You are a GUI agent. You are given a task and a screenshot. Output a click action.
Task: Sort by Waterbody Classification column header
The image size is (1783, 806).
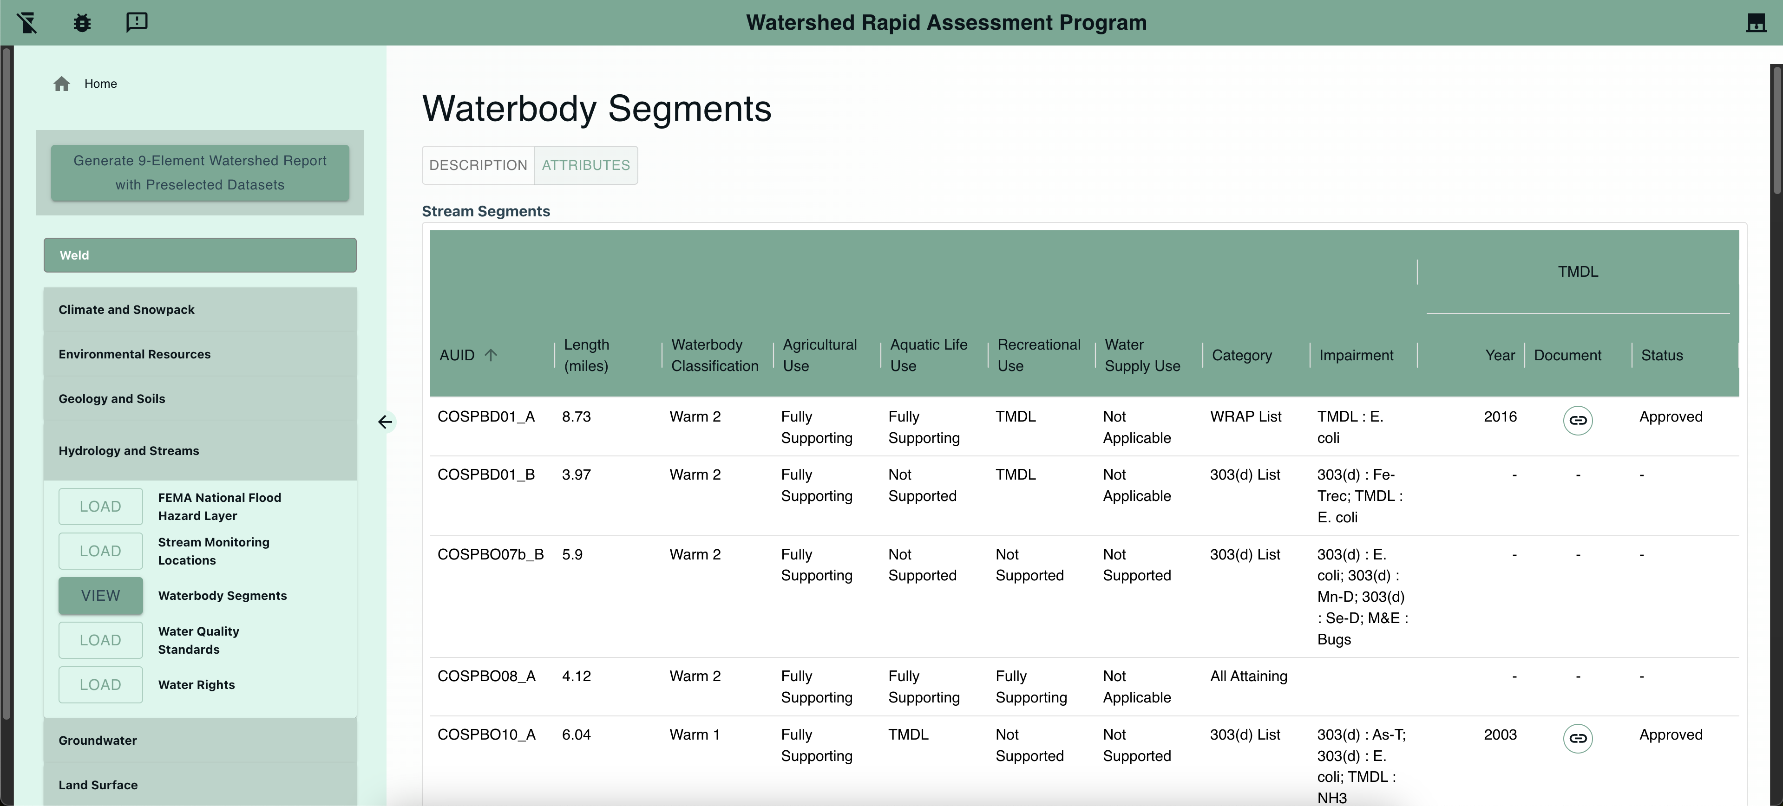click(715, 355)
